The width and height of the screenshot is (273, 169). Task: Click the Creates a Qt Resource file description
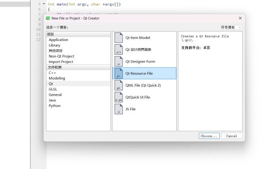point(205,38)
